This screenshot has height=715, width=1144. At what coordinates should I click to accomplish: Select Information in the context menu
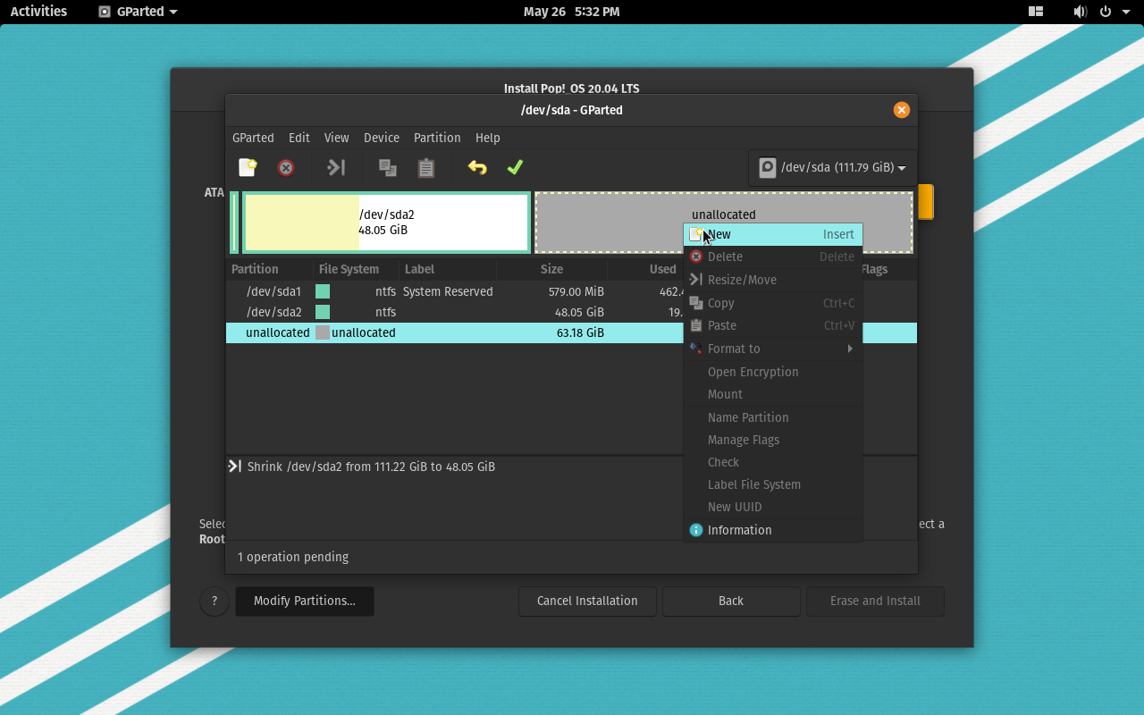pos(772,530)
